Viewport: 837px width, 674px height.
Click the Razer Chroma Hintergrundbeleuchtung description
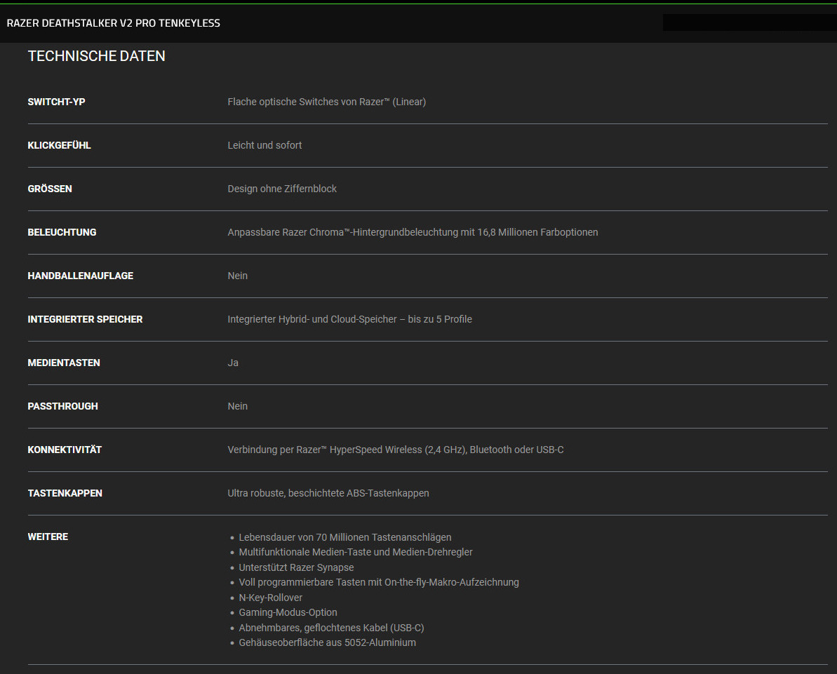click(413, 232)
